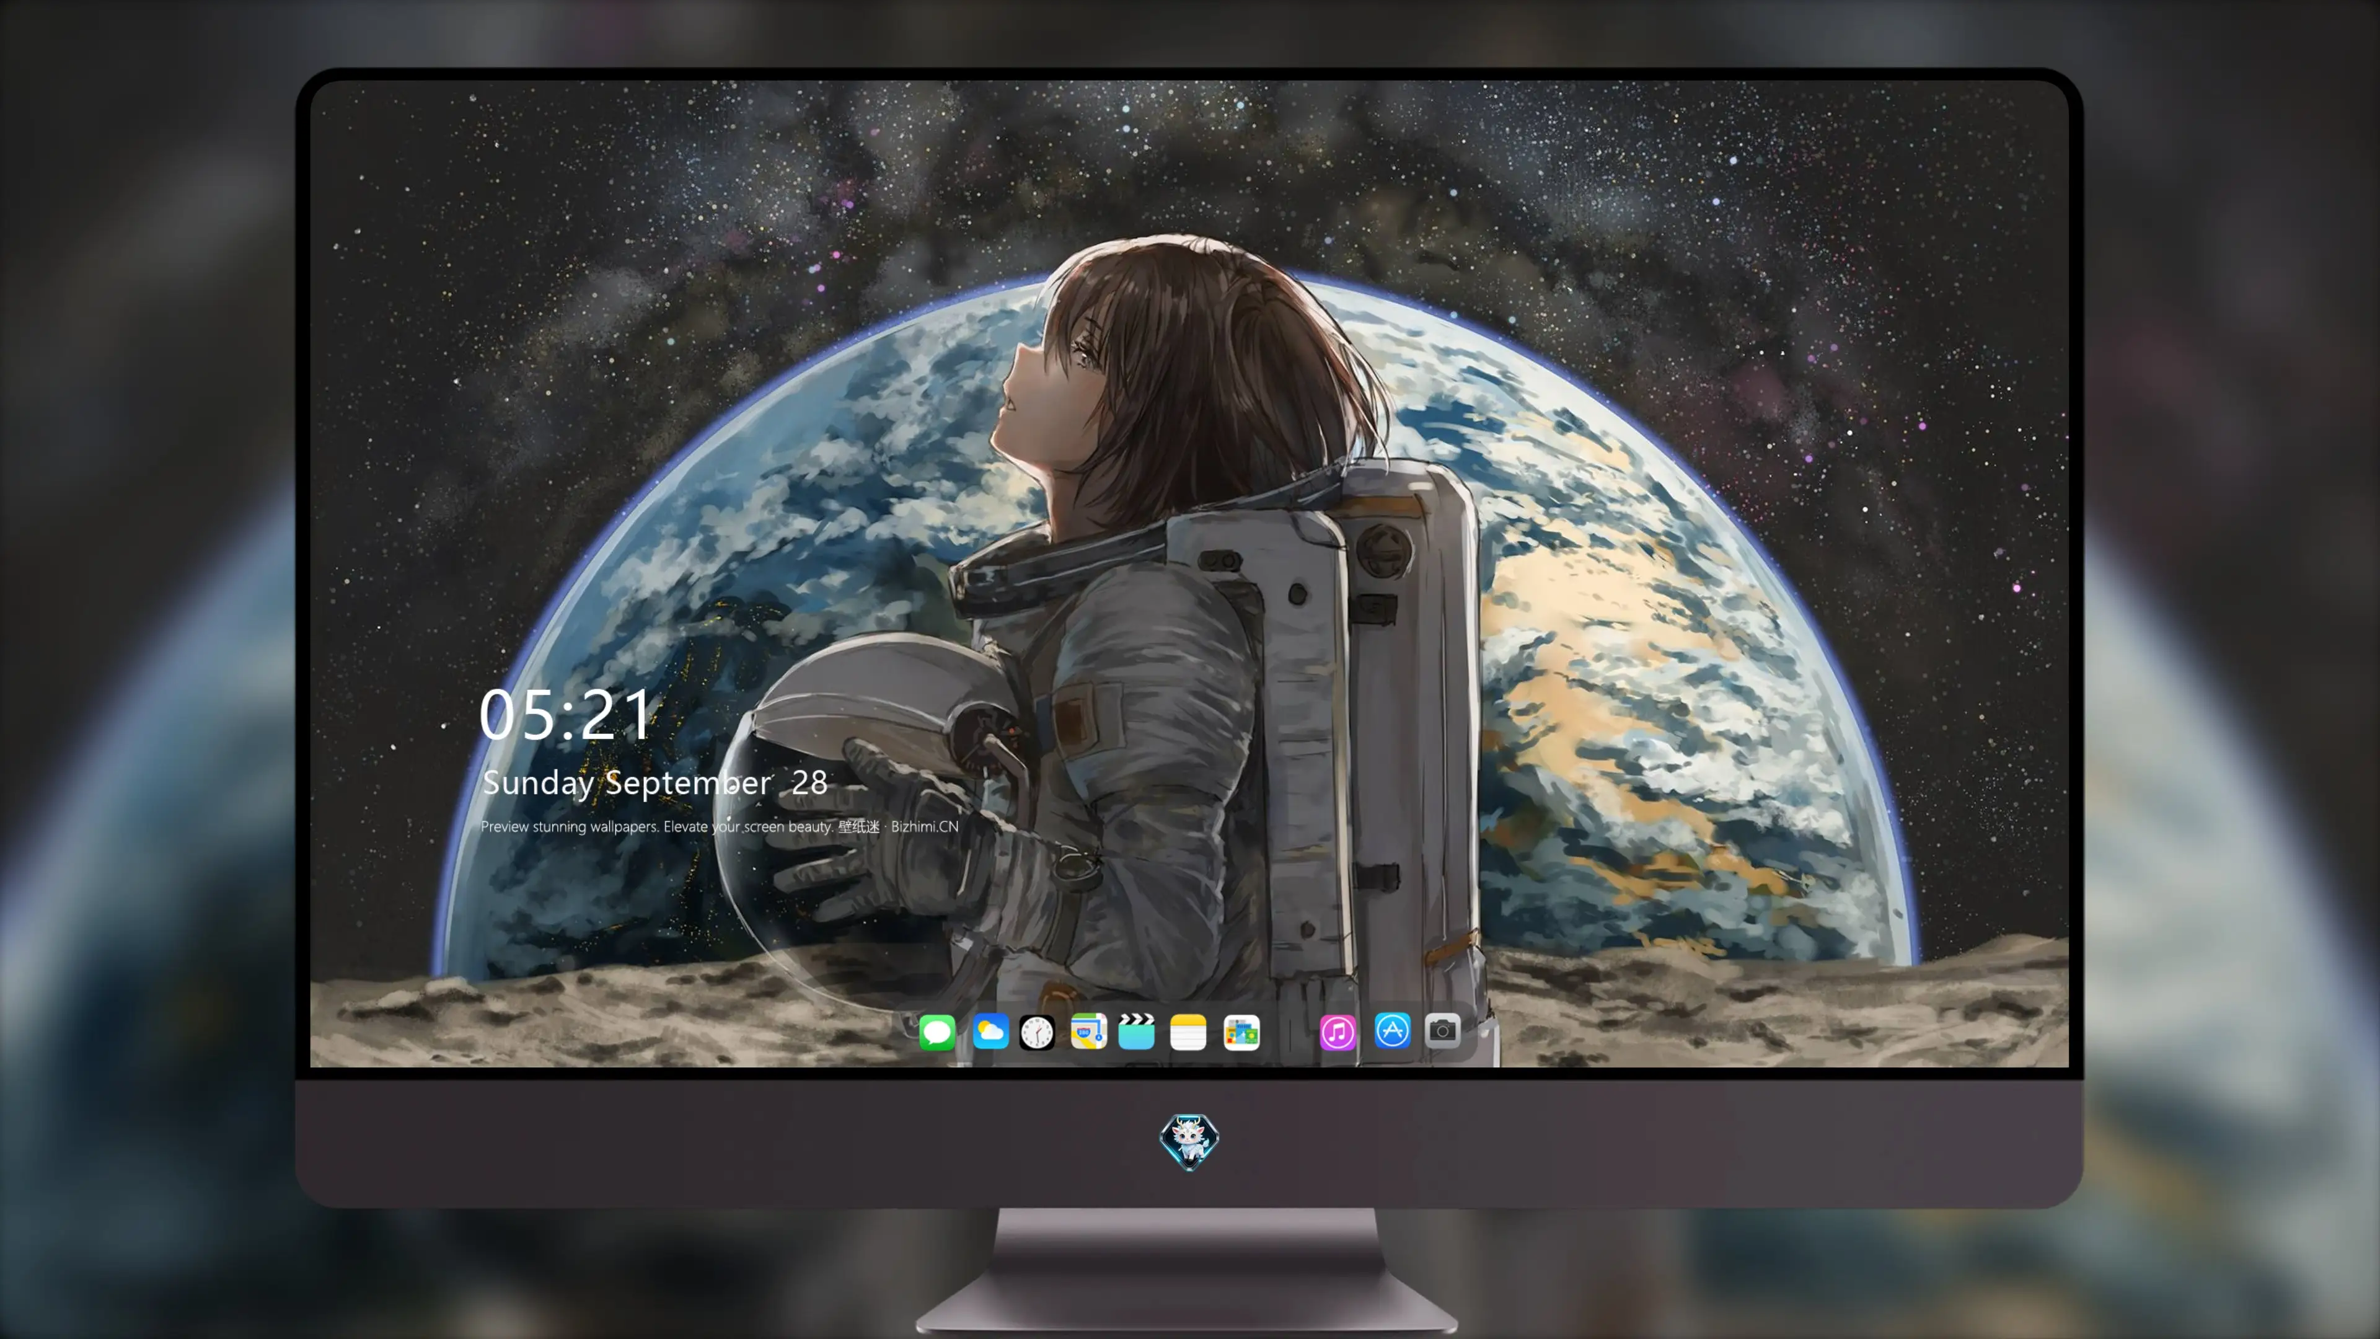
Task: Open the blue App Store icon
Action: [1392, 1030]
